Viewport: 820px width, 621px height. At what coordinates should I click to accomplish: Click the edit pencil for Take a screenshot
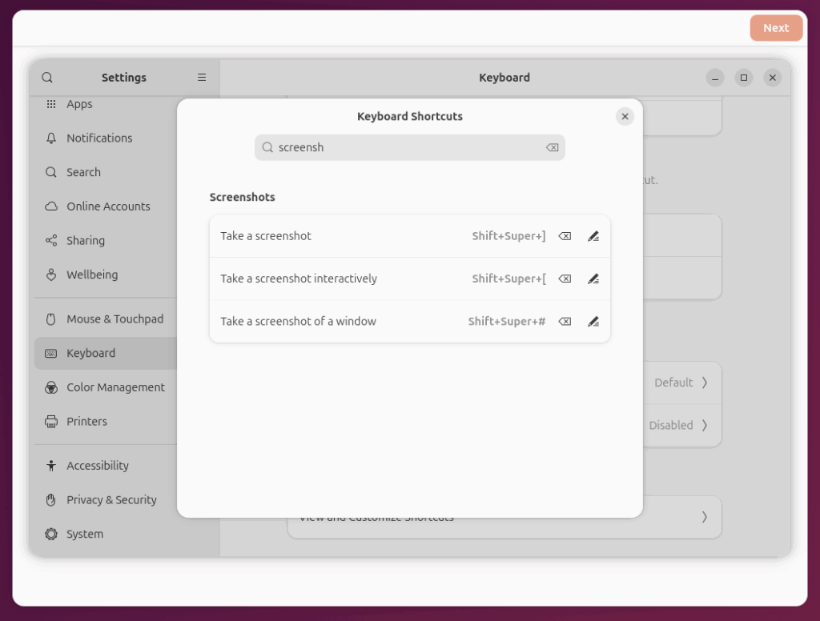[x=593, y=236]
